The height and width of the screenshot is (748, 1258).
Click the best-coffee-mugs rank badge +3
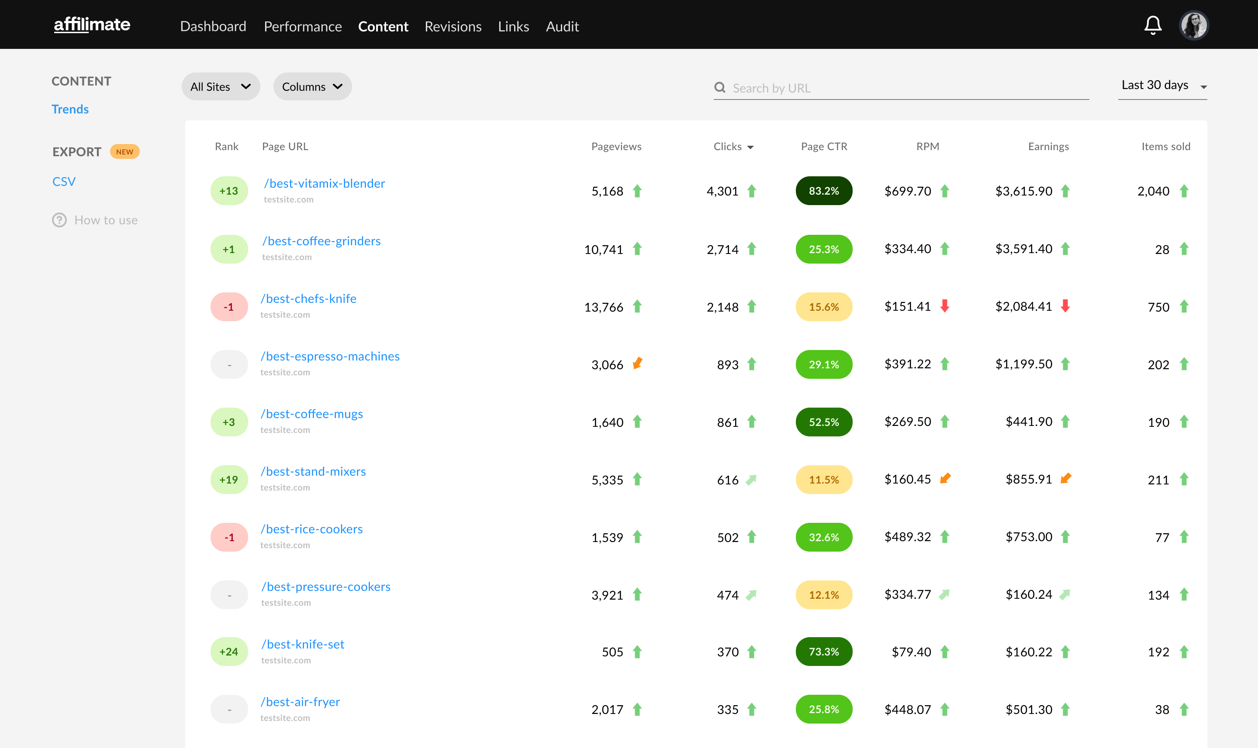pyautogui.click(x=226, y=422)
